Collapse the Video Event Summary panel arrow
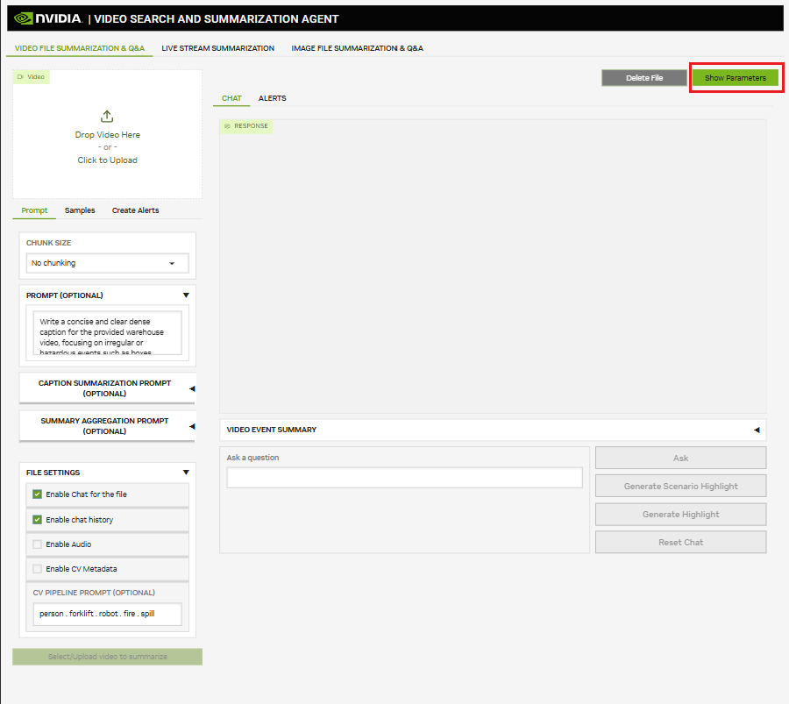 click(756, 430)
